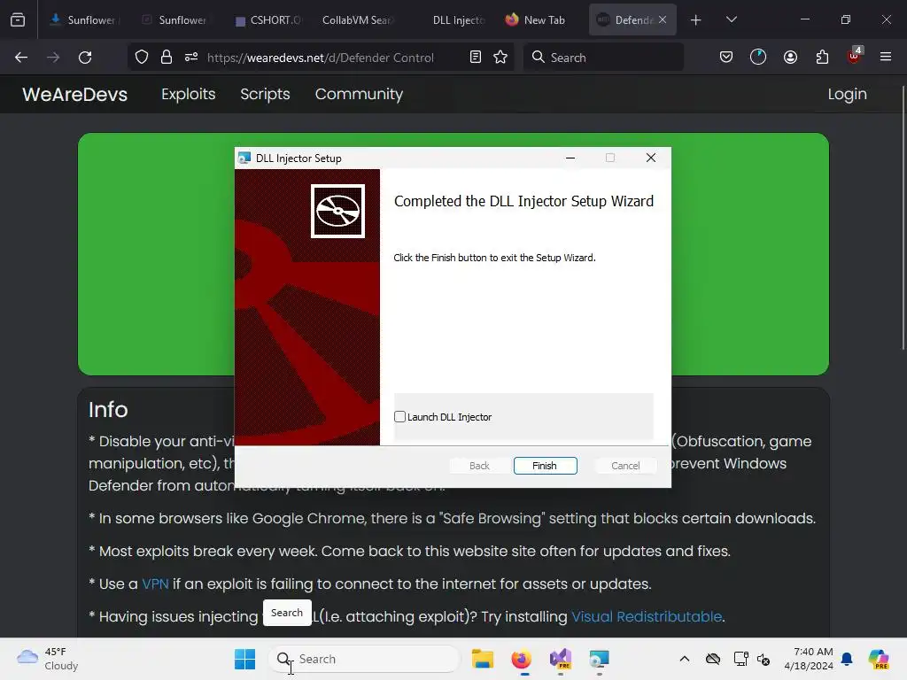Open the Visual Redistributable link
This screenshot has height=680, width=907.
coord(647,616)
